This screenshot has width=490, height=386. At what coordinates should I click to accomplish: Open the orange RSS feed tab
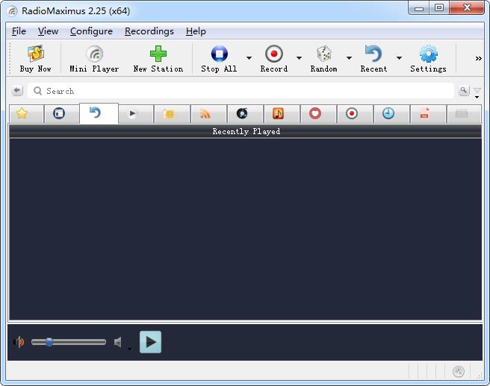point(208,114)
